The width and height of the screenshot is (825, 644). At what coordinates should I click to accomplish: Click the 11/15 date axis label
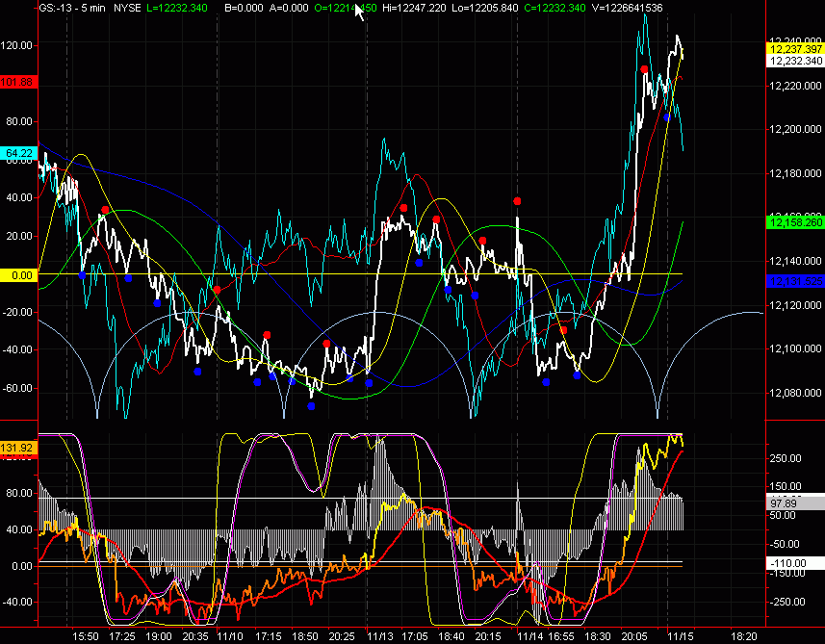point(681,636)
